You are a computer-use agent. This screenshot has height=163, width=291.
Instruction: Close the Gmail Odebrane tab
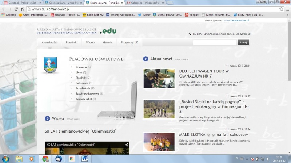point(163,3)
